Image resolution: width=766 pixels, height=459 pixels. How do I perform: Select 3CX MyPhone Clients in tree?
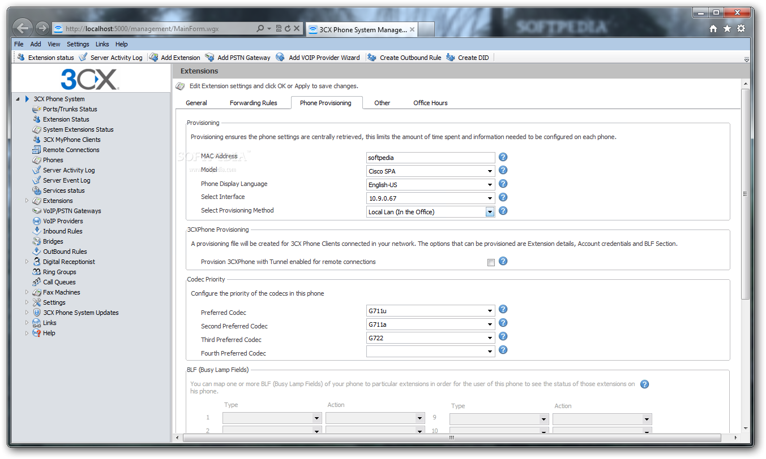[72, 140]
